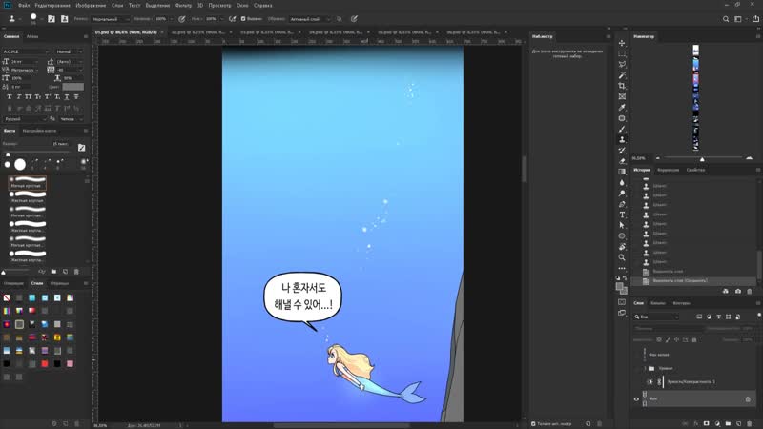763x429 pixels.
Task: Open the Нормальный blend mode dropdown
Action: pos(111,19)
